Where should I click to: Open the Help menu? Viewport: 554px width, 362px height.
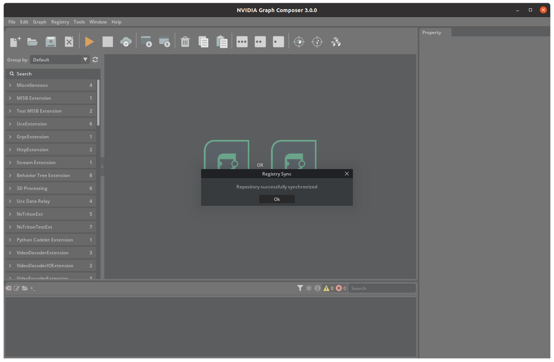116,22
